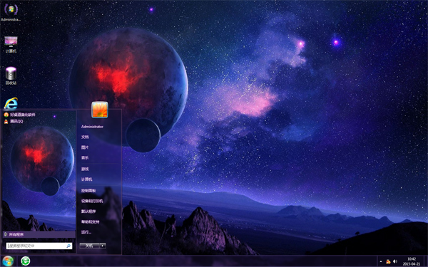Launch Internet Explorer from the desktop
This screenshot has height=267, width=428.
coord(11,103)
